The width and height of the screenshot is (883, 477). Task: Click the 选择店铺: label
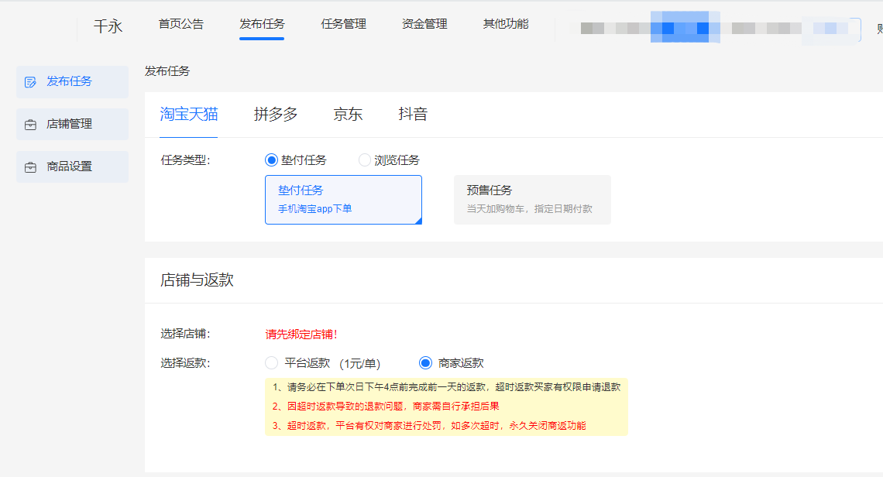click(185, 334)
